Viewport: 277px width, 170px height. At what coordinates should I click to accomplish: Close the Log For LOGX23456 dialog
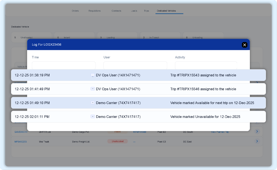pos(244,45)
